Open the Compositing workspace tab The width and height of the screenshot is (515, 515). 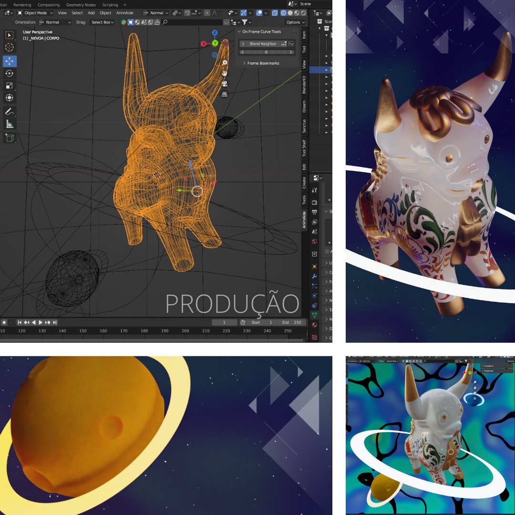point(49,5)
